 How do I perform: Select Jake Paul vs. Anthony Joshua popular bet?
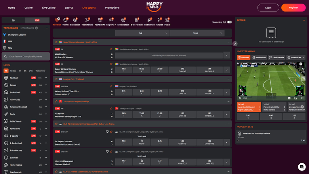[x=271, y=137]
